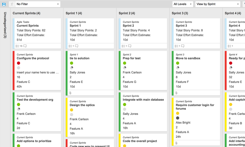This screenshot has width=245, height=147.
Task: Click the Current Sprints card comment icon
Action: tap(25, 46)
